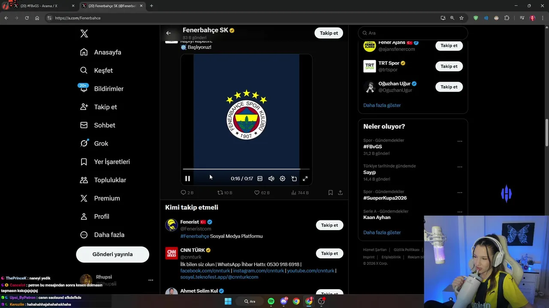Viewport: 549px width, 308px height.
Task: Open a new browser tab
Action: (x=151, y=6)
